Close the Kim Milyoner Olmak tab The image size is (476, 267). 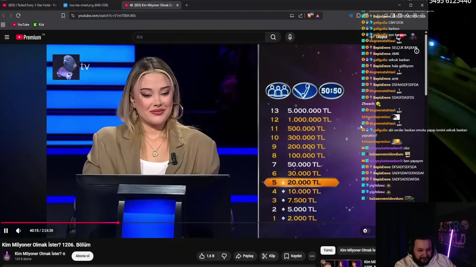pos(177,5)
